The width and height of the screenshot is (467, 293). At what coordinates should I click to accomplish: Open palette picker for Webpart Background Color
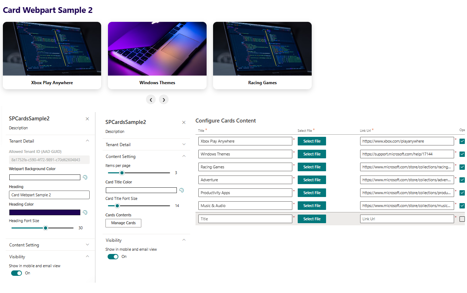[x=85, y=177]
